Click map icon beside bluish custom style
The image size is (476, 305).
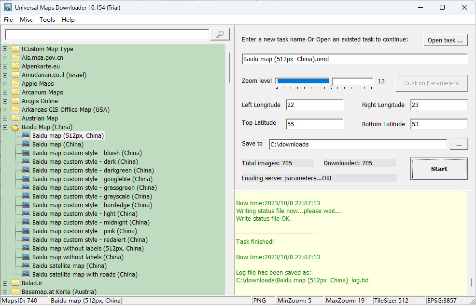(27, 153)
